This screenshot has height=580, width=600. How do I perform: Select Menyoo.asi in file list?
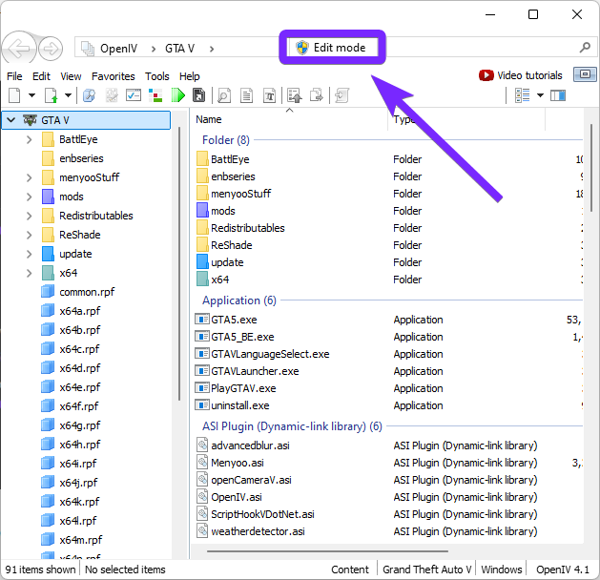point(238,463)
